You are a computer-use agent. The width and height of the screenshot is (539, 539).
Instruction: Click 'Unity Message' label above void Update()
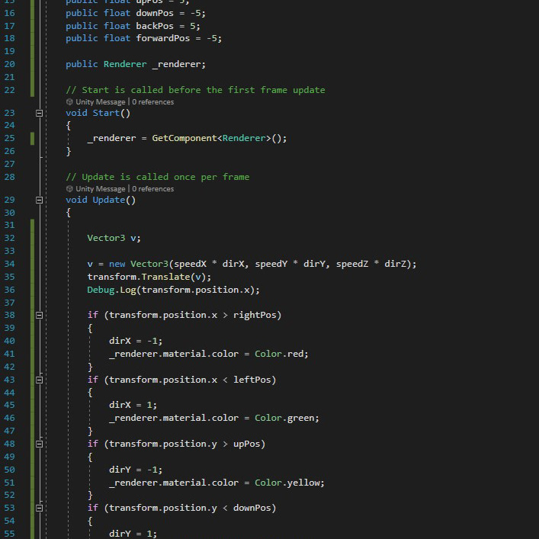pos(101,189)
